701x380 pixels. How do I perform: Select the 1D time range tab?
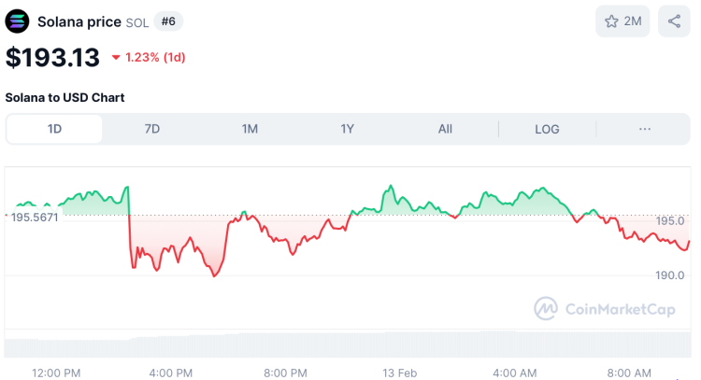click(x=54, y=129)
